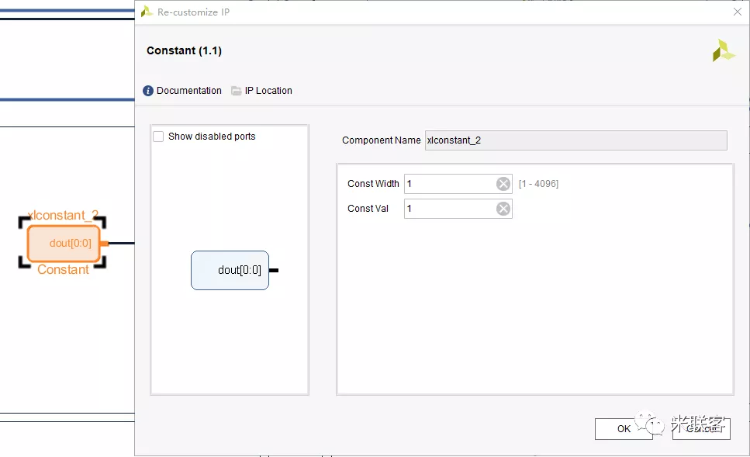The height and width of the screenshot is (457, 750).
Task: Enable Show disabled ports checkbox
Action: (158, 137)
